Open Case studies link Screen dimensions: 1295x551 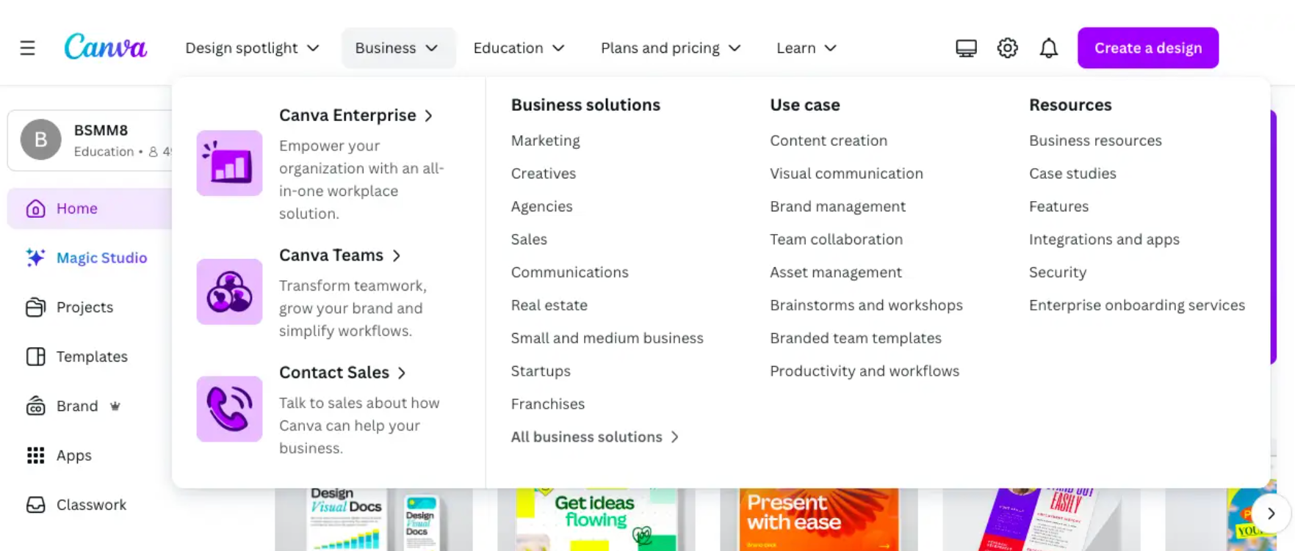coord(1072,174)
